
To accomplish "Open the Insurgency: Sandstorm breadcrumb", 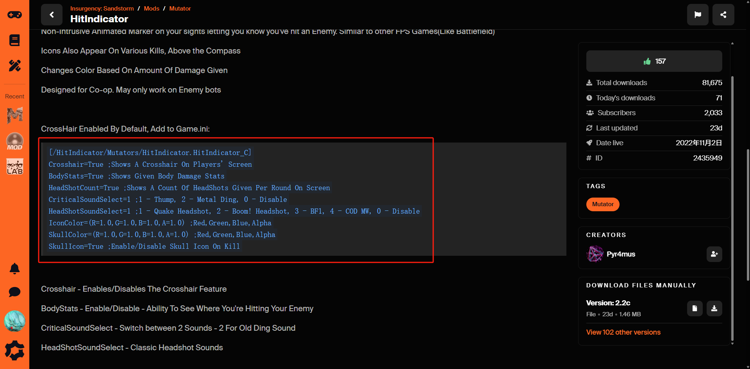I will pyautogui.click(x=102, y=8).
